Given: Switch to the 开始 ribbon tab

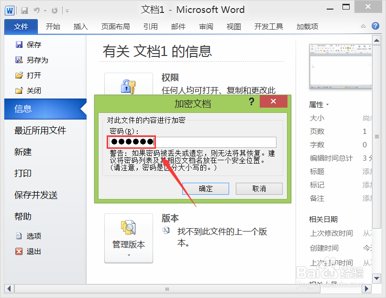Looking at the screenshot, I should (53, 26).
